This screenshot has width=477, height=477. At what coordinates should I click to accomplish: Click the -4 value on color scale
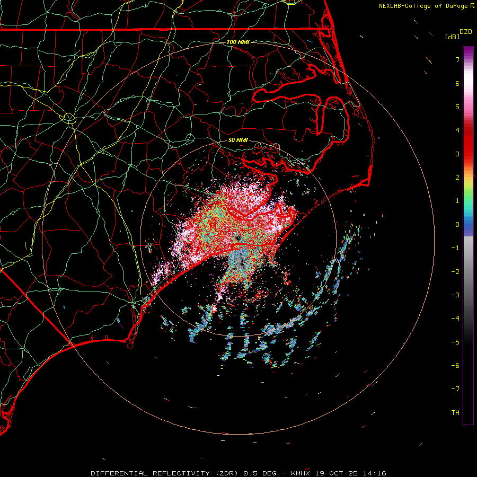pyautogui.click(x=455, y=319)
